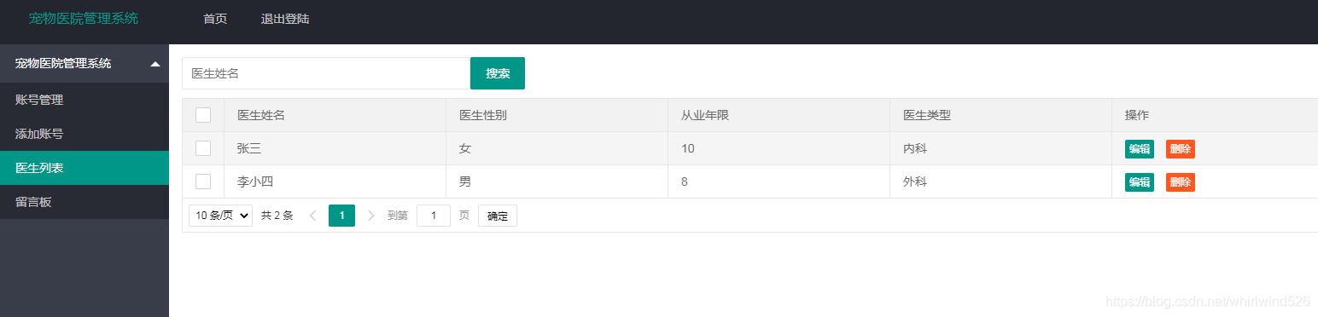Viewport: 1318px width, 317px height.
Task: Check the checkbox for row 张三
Action: coord(203,148)
